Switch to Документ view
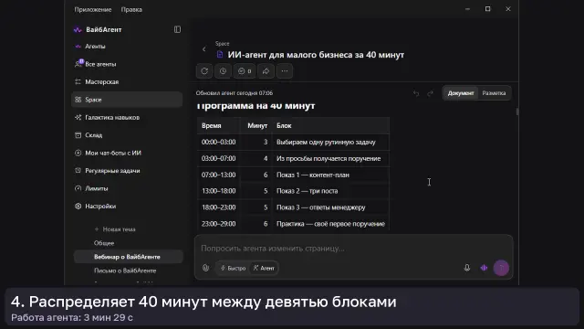The image size is (584, 329). click(x=461, y=93)
